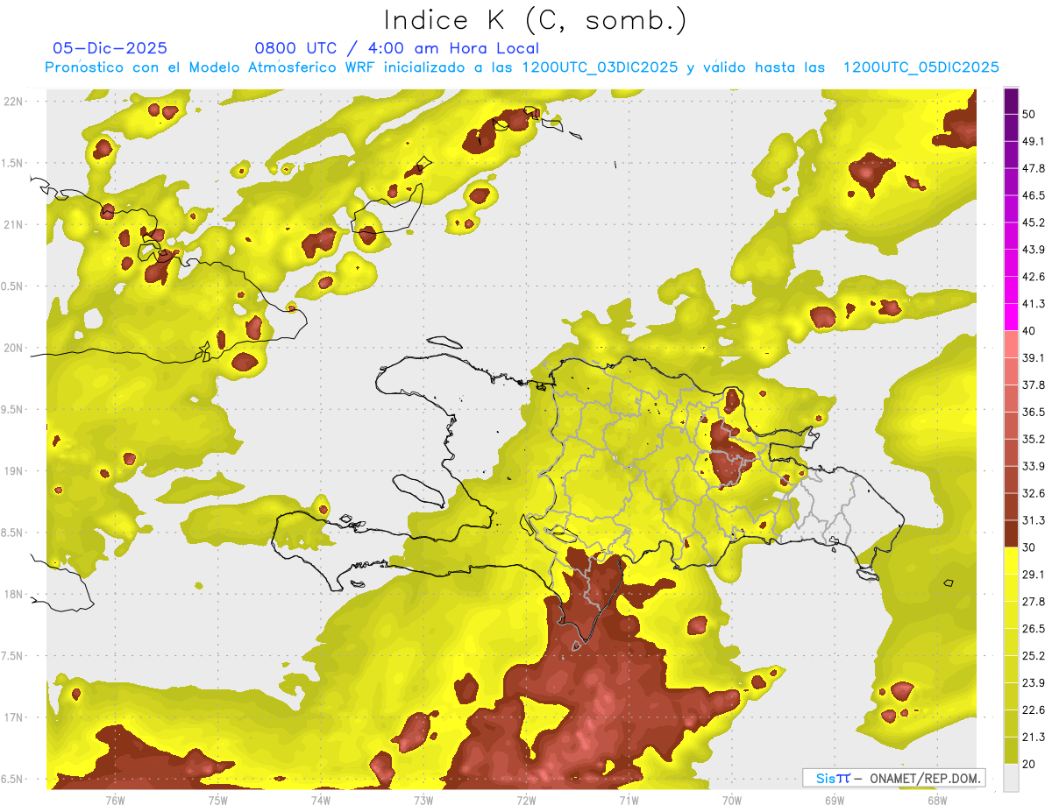1052x812 pixels.
Task: Click the magenta colorbar segment between 41.3 and 42.6
Action: point(1011,290)
